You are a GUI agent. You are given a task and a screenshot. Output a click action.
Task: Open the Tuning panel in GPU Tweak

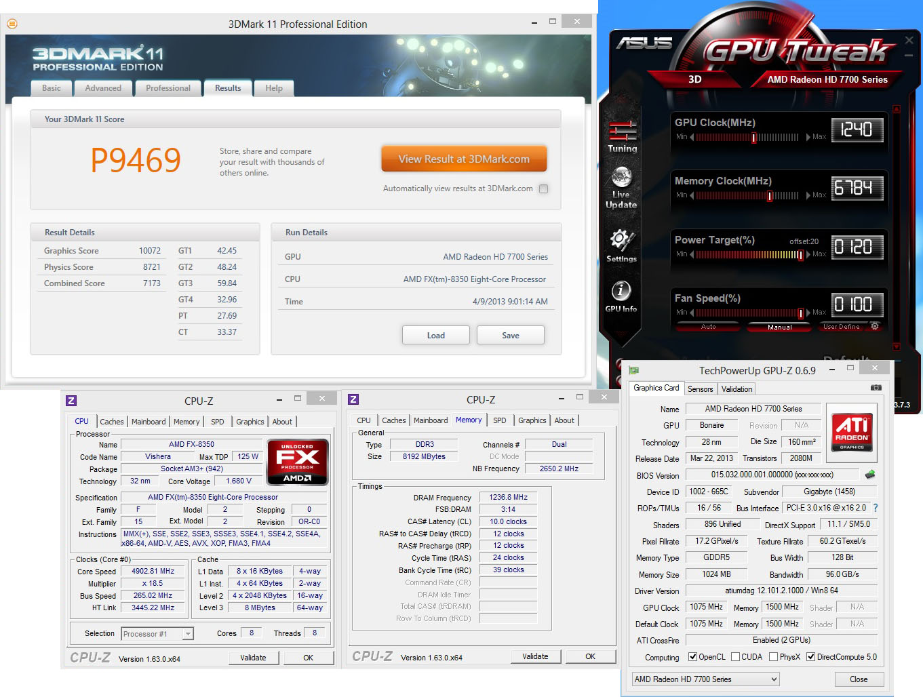[622, 136]
